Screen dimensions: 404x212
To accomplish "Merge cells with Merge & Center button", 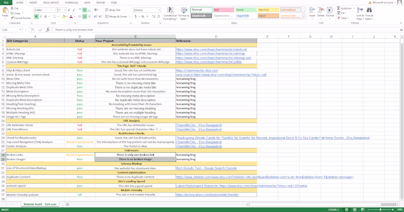I will [116, 17].
